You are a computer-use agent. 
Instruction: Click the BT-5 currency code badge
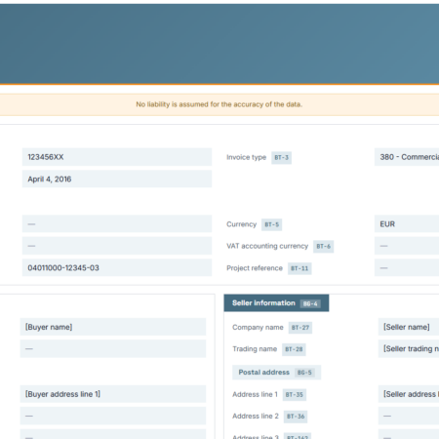[x=271, y=224]
